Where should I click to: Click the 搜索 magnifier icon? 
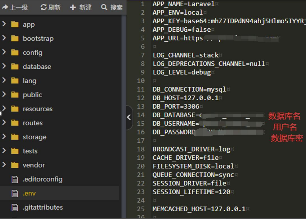(104, 7)
